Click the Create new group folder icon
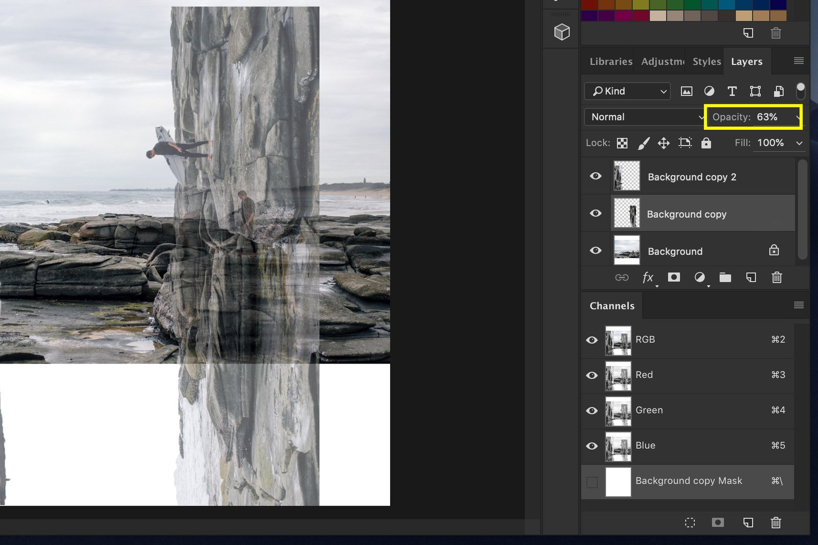This screenshot has width=818, height=545. pos(725,278)
